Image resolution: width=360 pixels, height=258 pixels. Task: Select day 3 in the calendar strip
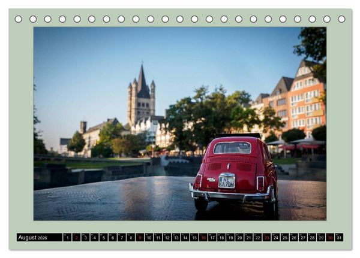point(86,238)
